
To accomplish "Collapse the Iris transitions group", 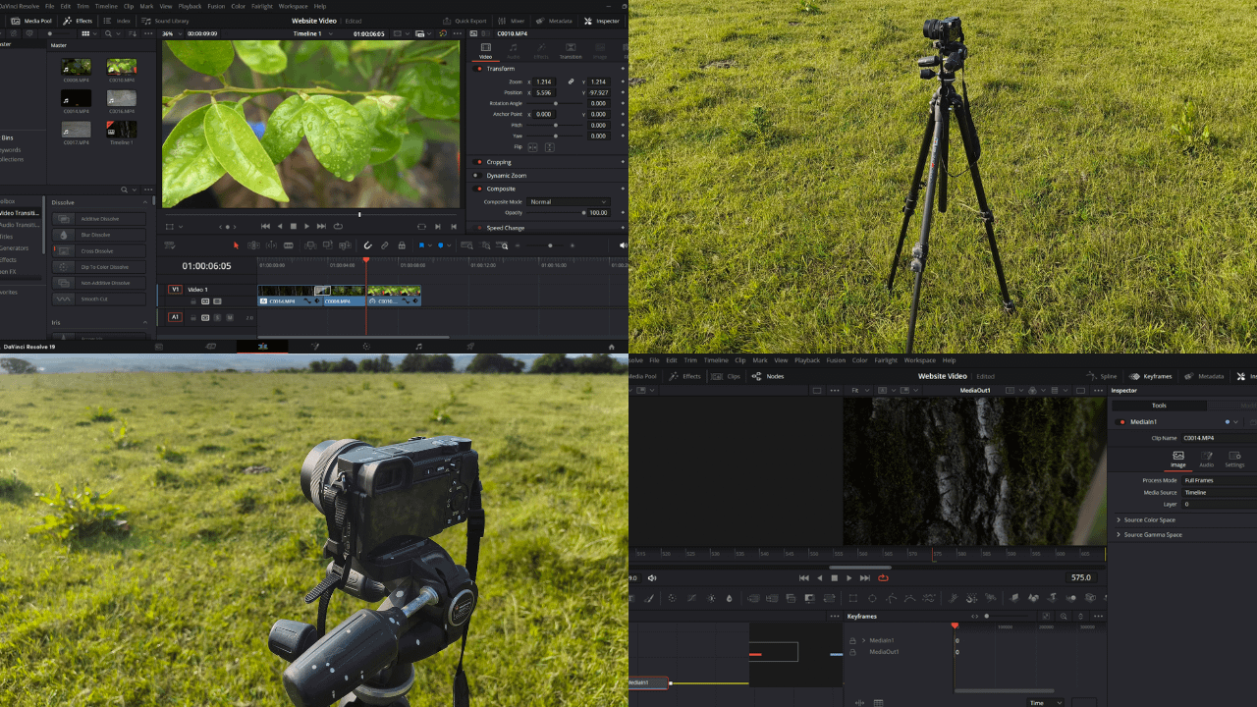I will [x=145, y=322].
